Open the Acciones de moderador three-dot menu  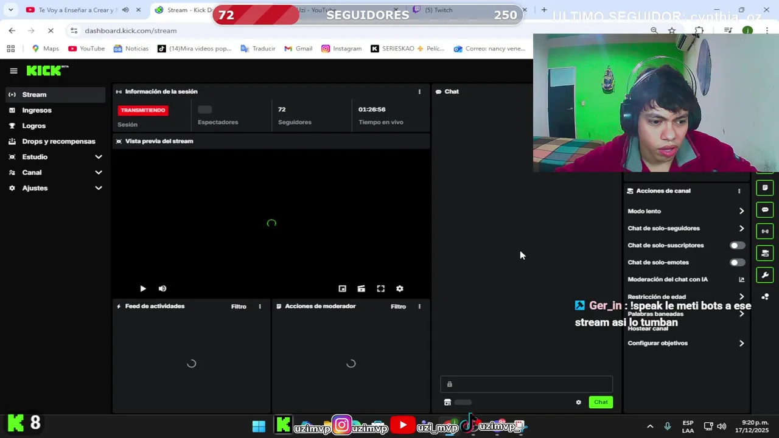(x=419, y=307)
